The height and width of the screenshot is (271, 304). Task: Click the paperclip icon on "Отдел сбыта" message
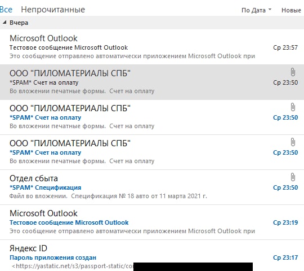pos(293,177)
